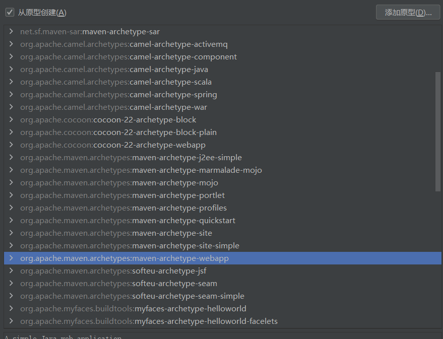Expand the camel-archetype-component node
Screen dimensions: 443x339
pyautogui.click(x=11, y=56)
